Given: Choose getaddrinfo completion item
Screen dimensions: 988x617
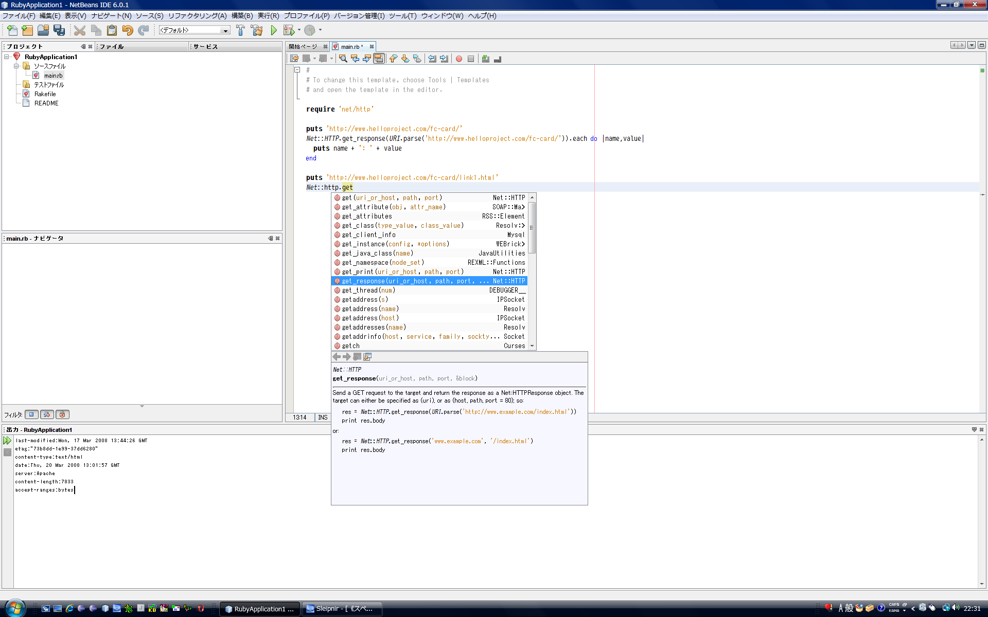Looking at the screenshot, I should [429, 336].
